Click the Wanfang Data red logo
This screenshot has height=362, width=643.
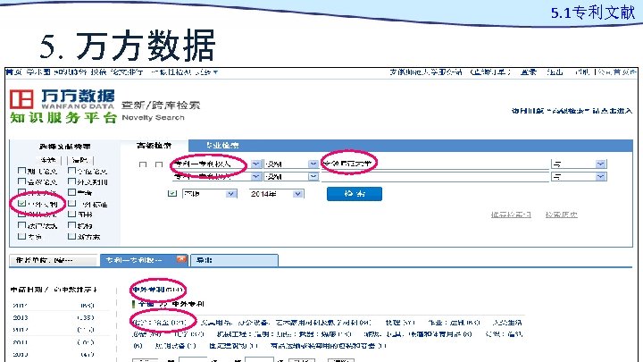(21, 99)
